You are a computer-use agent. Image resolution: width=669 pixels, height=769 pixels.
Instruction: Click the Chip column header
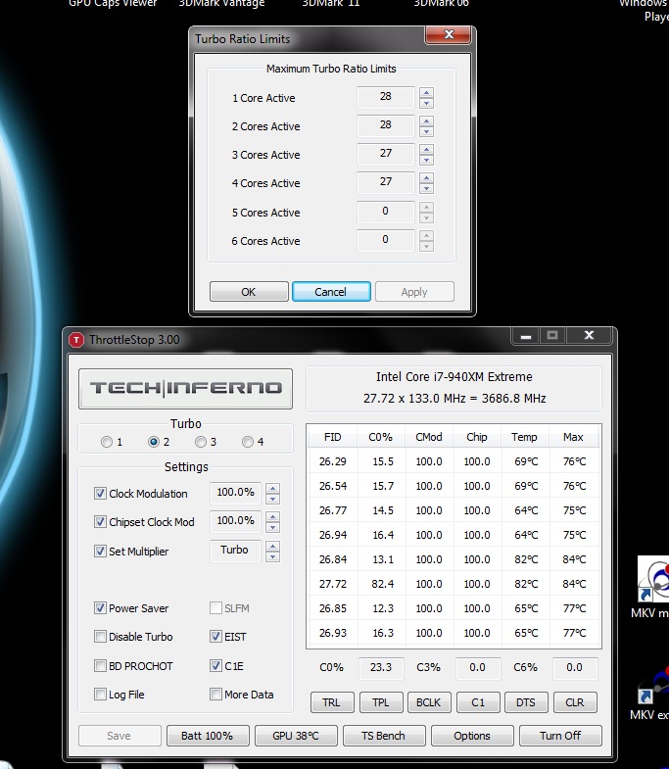pyautogui.click(x=477, y=437)
